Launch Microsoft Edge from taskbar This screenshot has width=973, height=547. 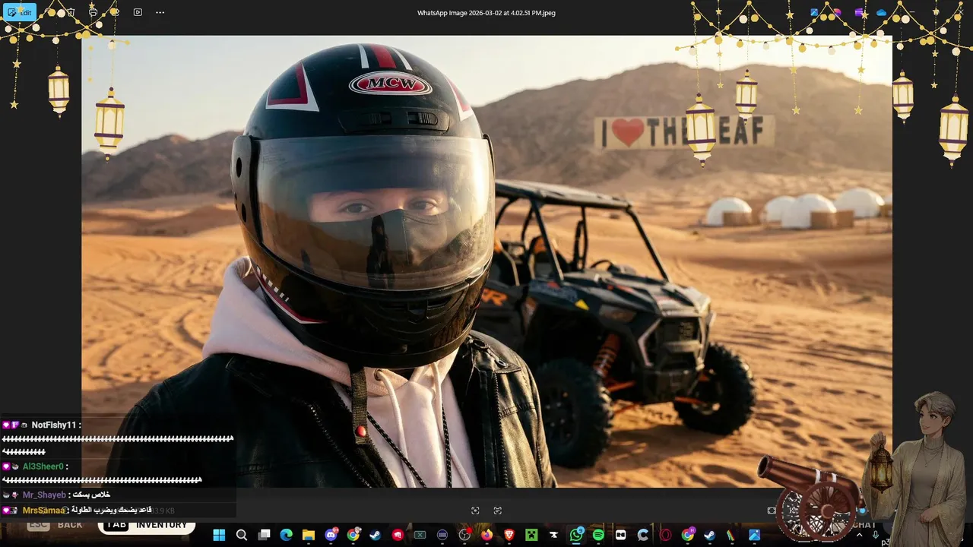click(286, 535)
